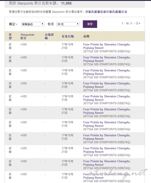Sort by the 类型 column header
Screen dimensions: 151x183
coord(10,36)
